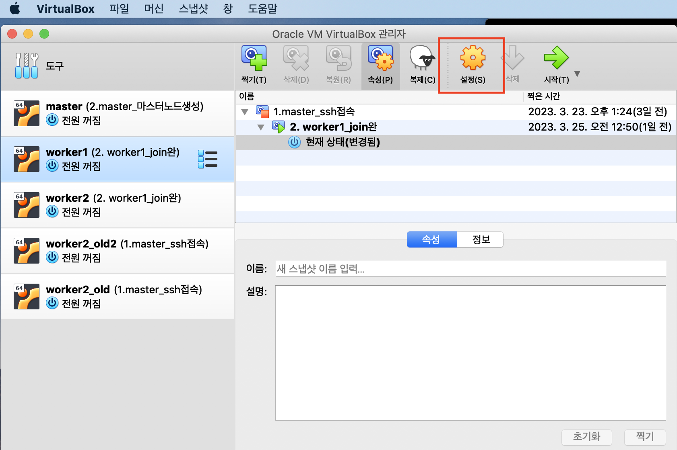The image size is (677, 450).
Task: Click the Delete snapshot 삭제(D) toolbar icon
Action: point(296,65)
